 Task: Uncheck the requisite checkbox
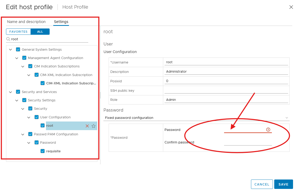pyautogui.click(x=43, y=151)
